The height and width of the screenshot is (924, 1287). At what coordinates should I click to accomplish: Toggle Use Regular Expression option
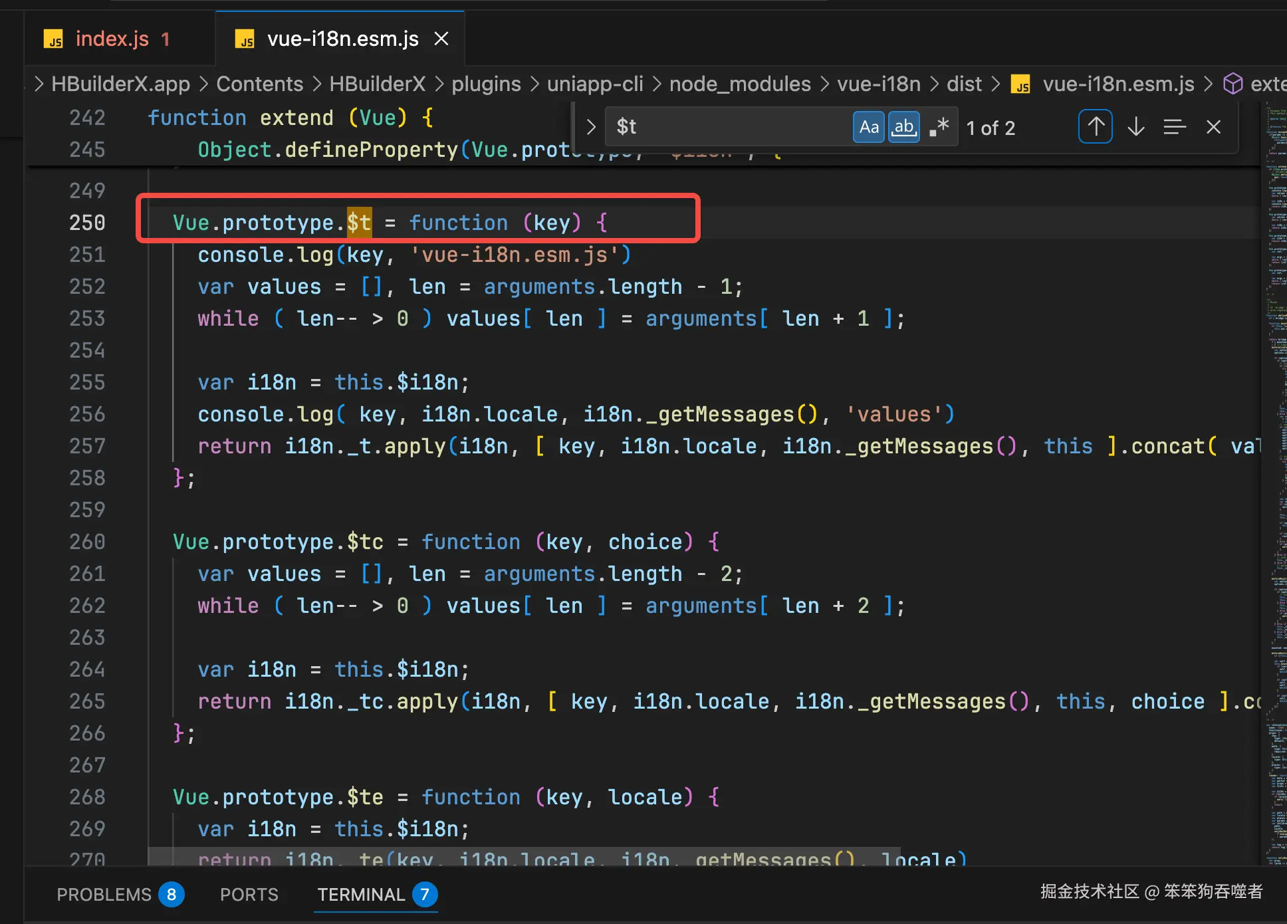(939, 127)
